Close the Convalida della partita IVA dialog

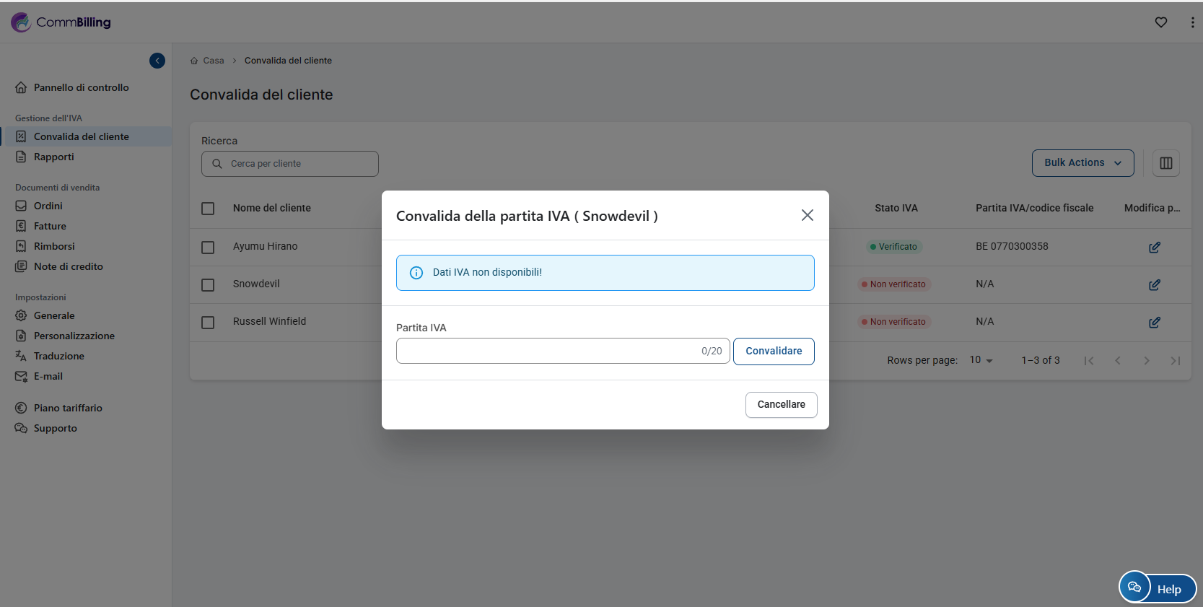pyautogui.click(x=807, y=215)
